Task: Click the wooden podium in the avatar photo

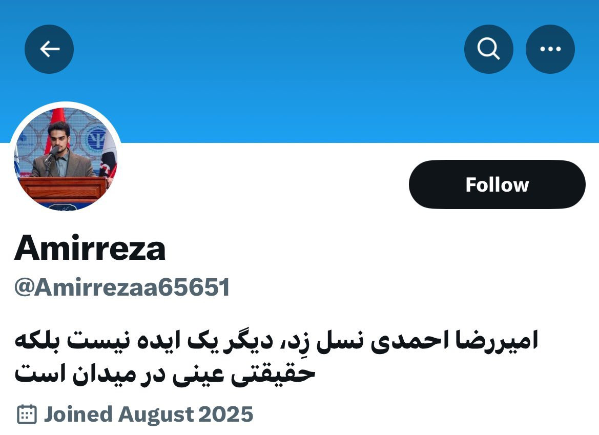Action: (64, 189)
